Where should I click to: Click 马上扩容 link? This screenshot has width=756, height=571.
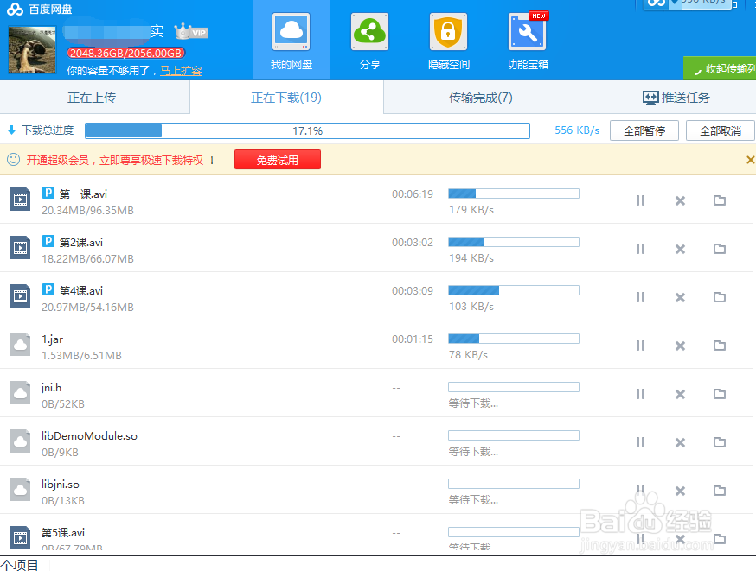181,71
